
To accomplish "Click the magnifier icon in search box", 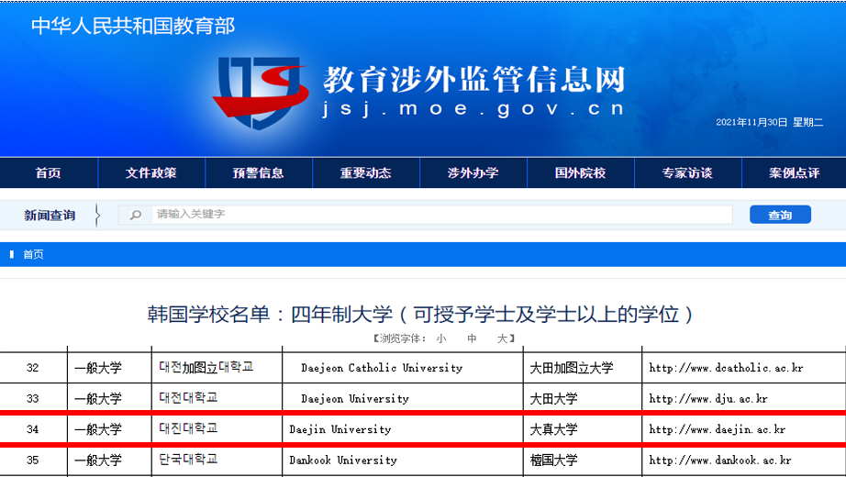I will pos(136,215).
